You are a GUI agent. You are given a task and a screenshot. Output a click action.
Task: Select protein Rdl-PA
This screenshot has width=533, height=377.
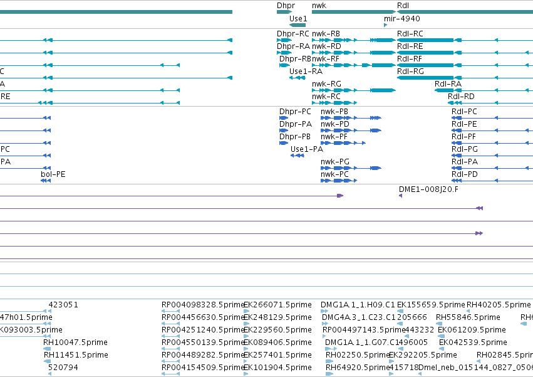492,168
